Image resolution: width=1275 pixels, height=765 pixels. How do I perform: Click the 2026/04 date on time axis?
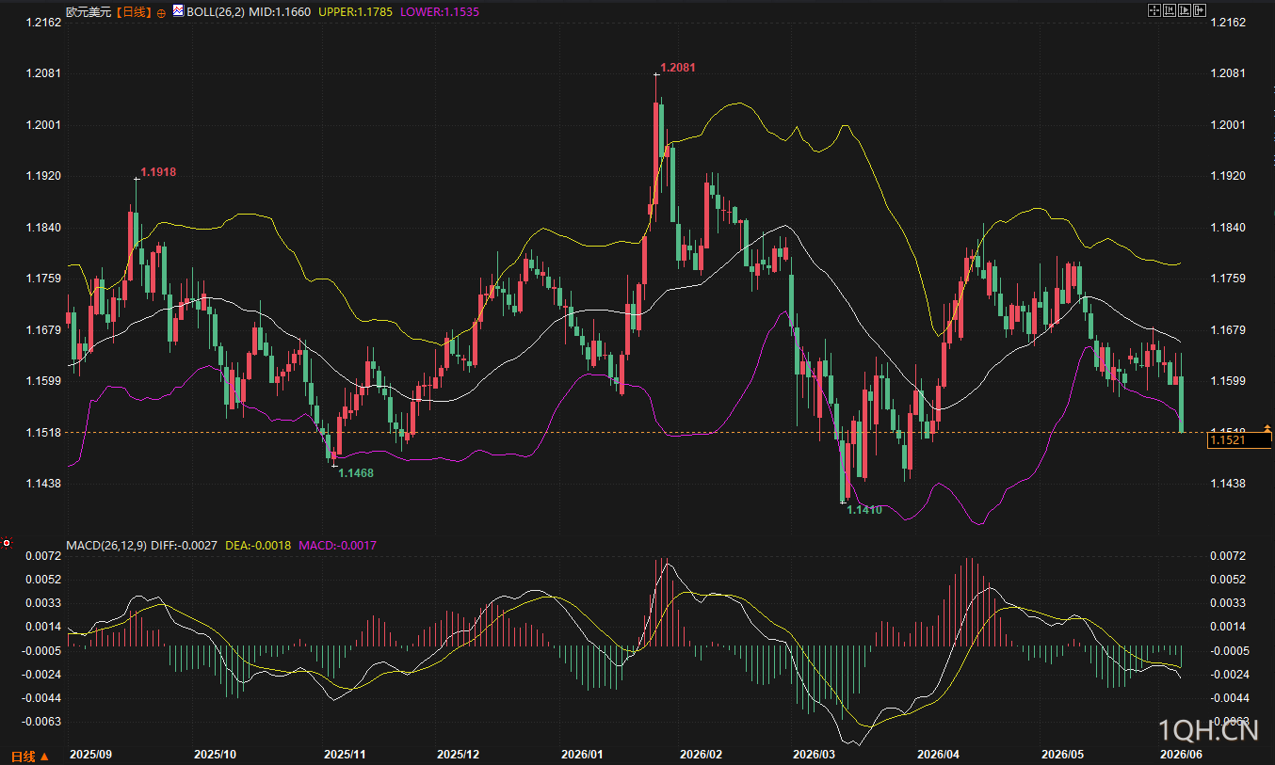(x=938, y=755)
